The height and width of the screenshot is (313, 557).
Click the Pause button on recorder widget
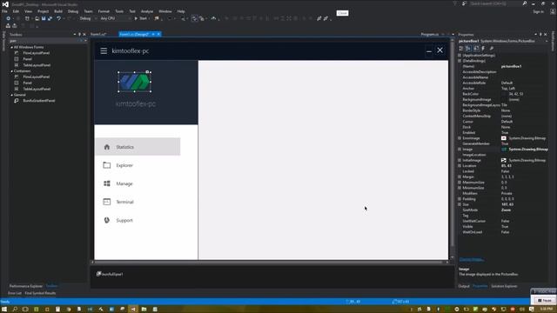(x=545, y=301)
